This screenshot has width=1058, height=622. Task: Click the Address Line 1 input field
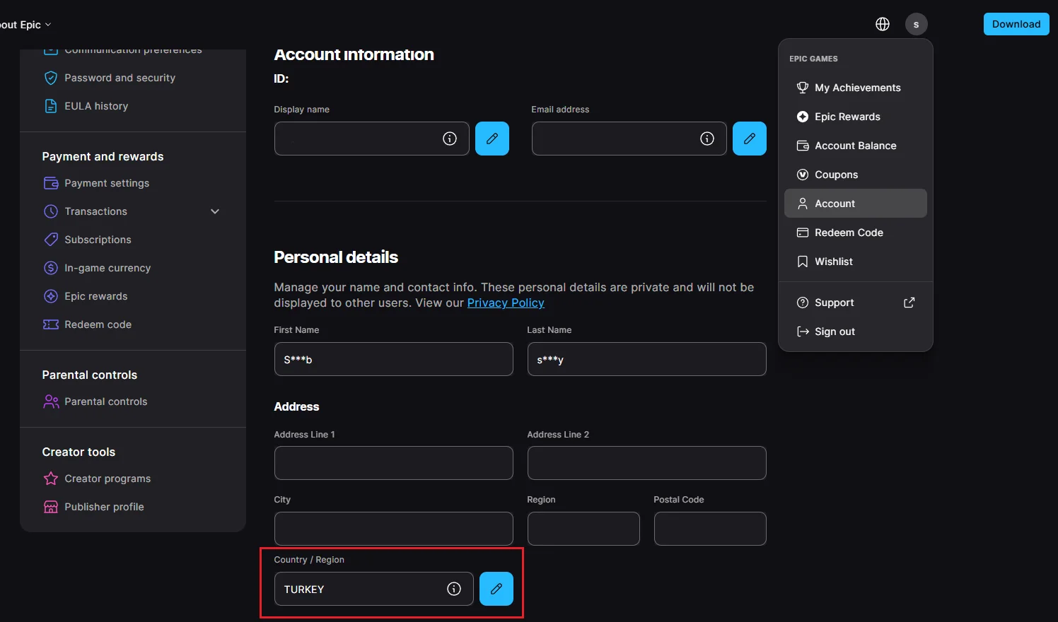tap(393, 463)
